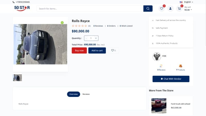Open the user account icon
The image size is (206, 116).
[170, 9]
